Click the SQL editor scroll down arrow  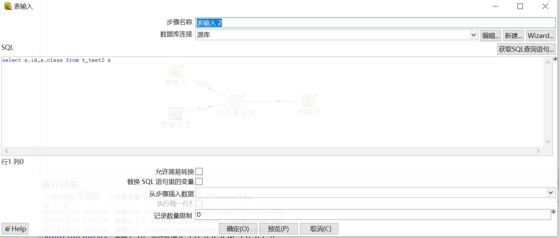[x=548, y=141]
